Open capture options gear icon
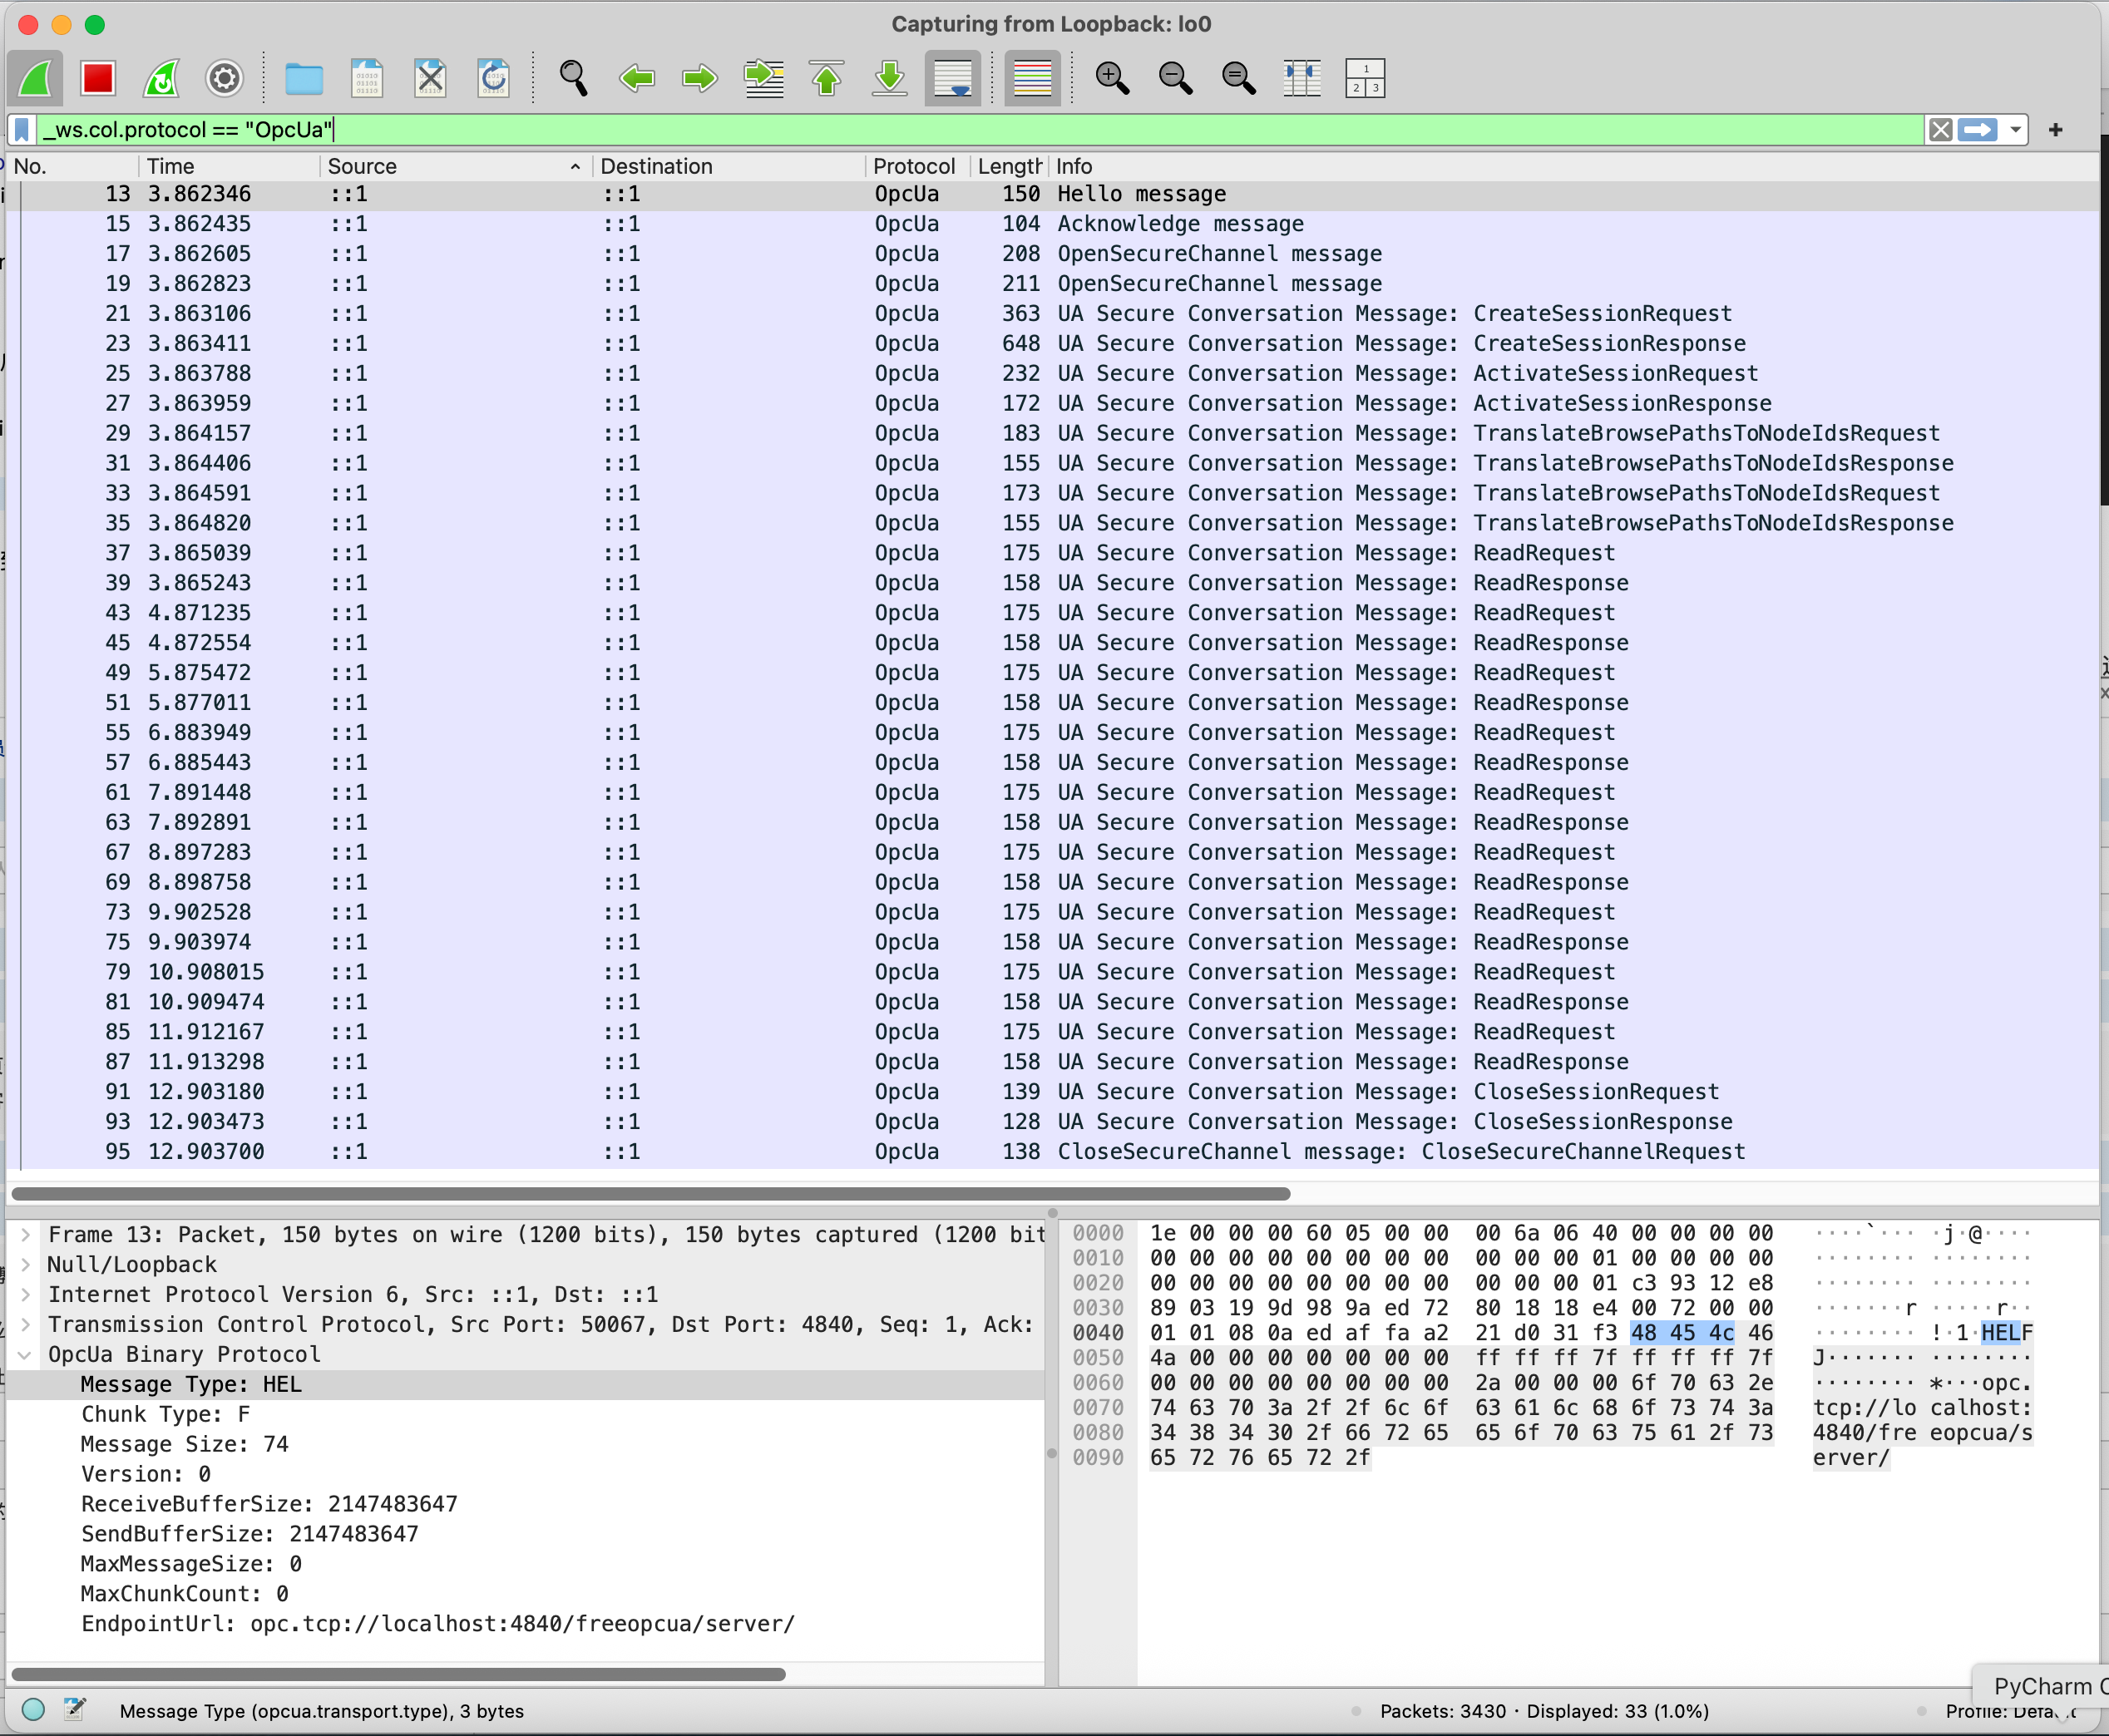Viewport: 2109px width, 1736px height. [x=224, y=78]
